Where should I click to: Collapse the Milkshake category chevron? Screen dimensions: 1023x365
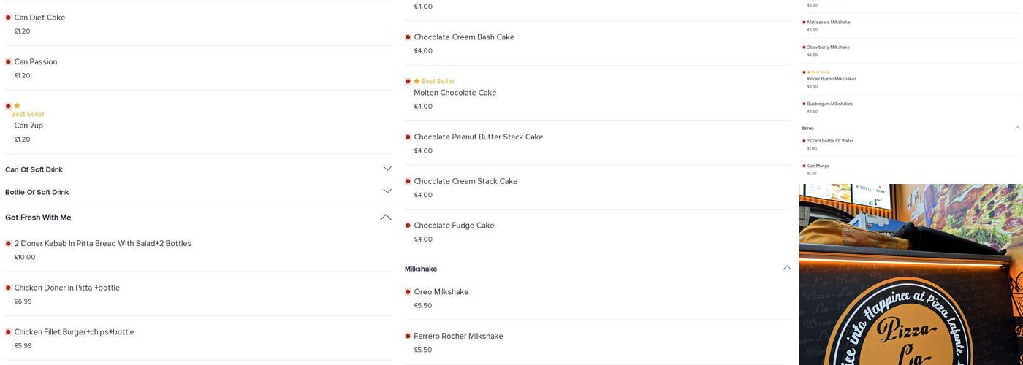pos(787,268)
